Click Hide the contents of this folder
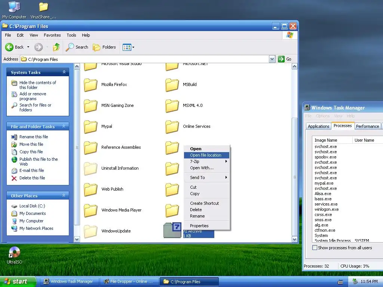The height and width of the screenshot is (287, 383). tap(38, 85)
